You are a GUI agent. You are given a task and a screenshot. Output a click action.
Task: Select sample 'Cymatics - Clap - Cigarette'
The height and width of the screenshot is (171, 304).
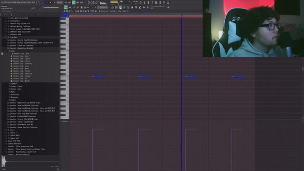pyautogui.click(x=21, y=58)
